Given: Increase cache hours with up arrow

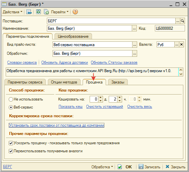Looking at the screenshot, I should click(119, 98).
